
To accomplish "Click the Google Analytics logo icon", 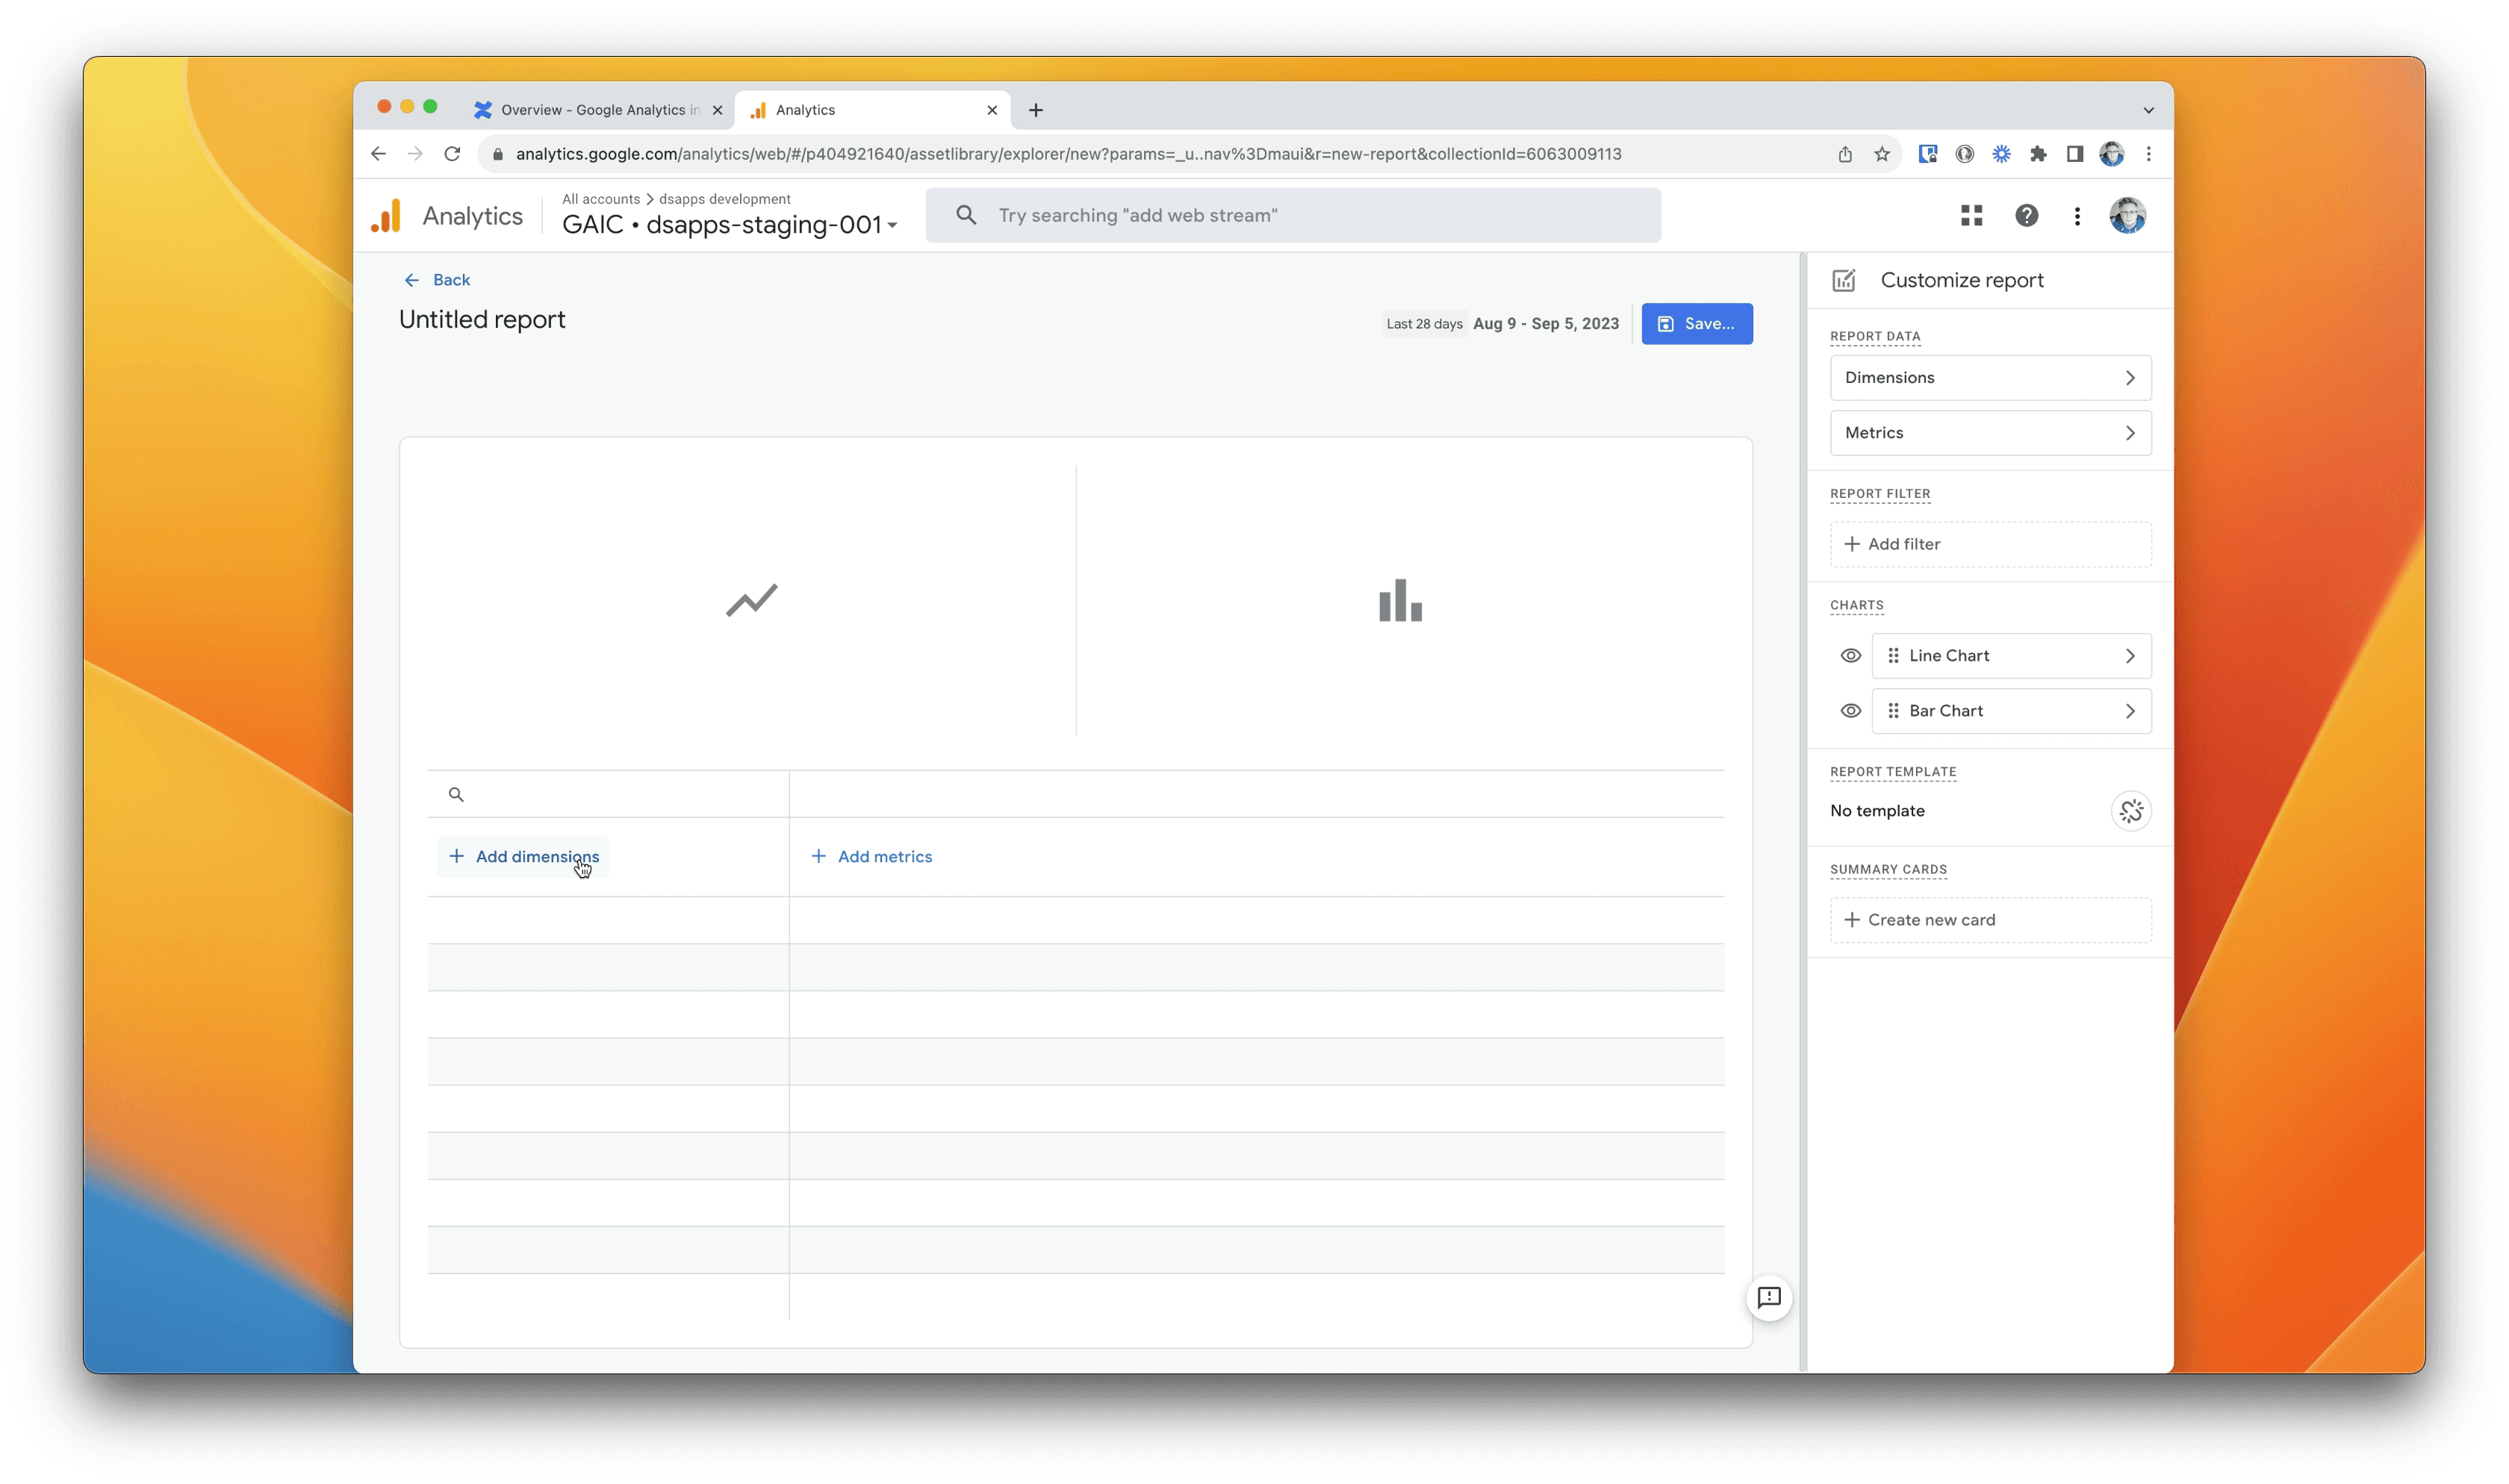I will click(x=385, y=215).
